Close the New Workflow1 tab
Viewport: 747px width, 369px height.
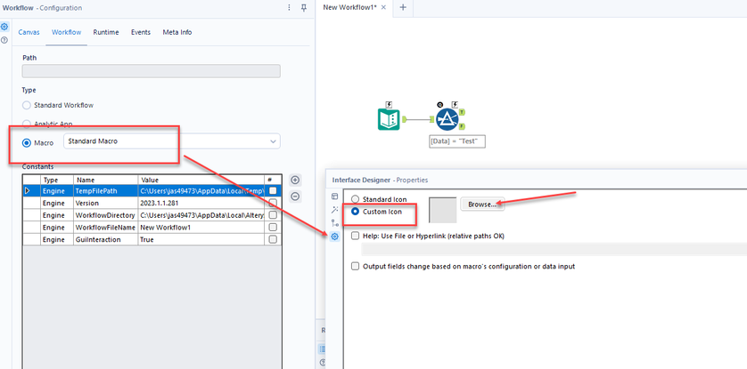(383, 7)
